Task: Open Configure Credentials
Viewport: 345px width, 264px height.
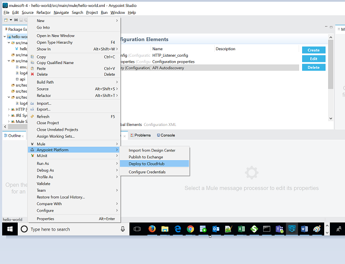Action: 154,172
